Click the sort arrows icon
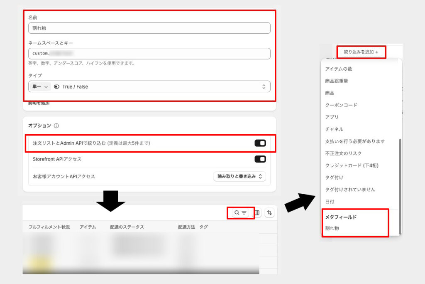Viewport: 425px width, 284px height. point(269,212)
